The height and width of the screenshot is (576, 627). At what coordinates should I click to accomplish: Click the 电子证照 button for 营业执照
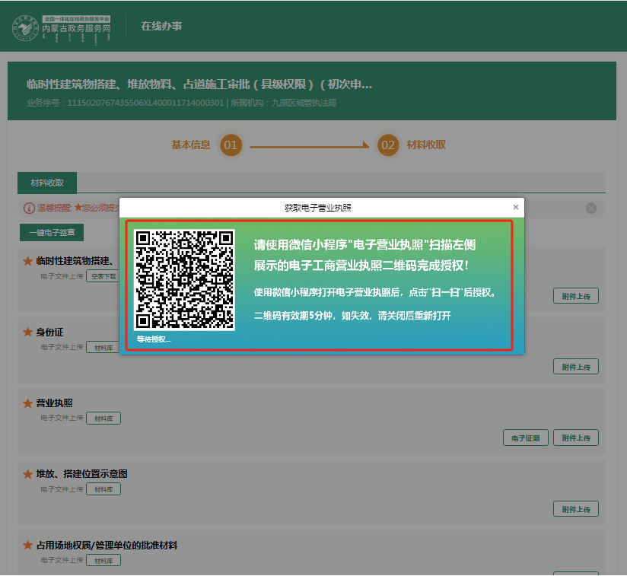tap(526, 438)
